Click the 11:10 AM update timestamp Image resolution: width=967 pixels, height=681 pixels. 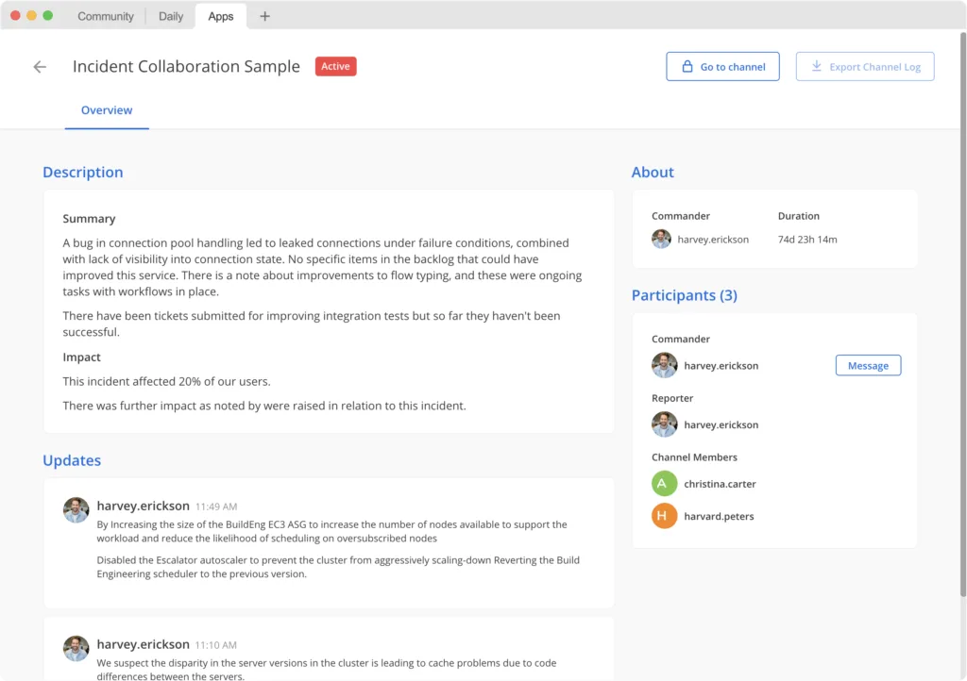[x=216, y=645]
